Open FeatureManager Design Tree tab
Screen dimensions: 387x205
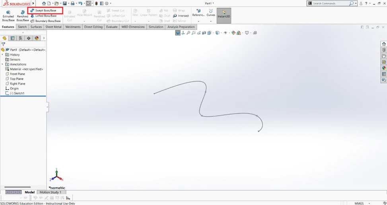[4, 38]
